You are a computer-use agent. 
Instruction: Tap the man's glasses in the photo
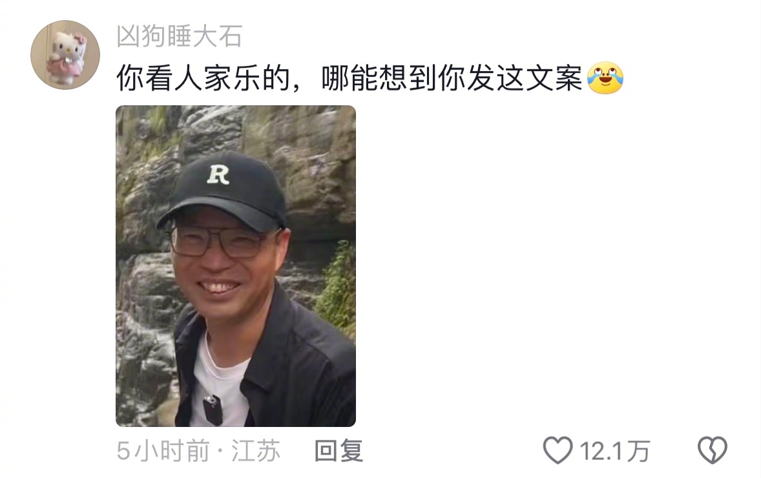(218, 242)
